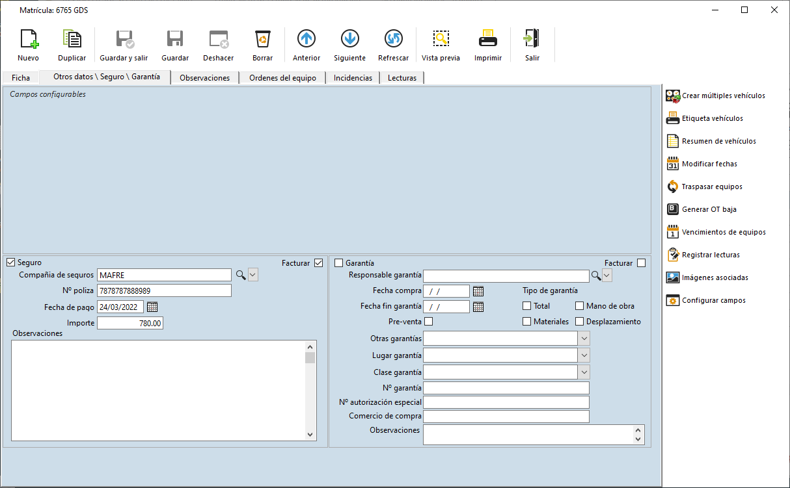Toggle Facturar checkbox in Garantía section
Screen dimensions: 790x488
pos(642,263)
